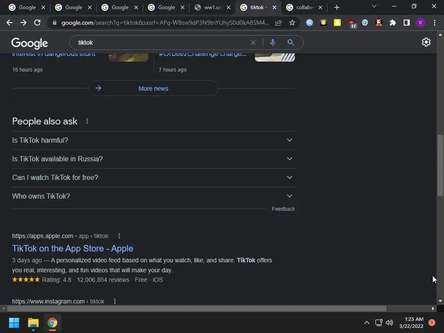Image resolution: width=444 pixels, height=333 pixels.
Task: Open Google Quick Settings gear
Action: pos(426,42)
